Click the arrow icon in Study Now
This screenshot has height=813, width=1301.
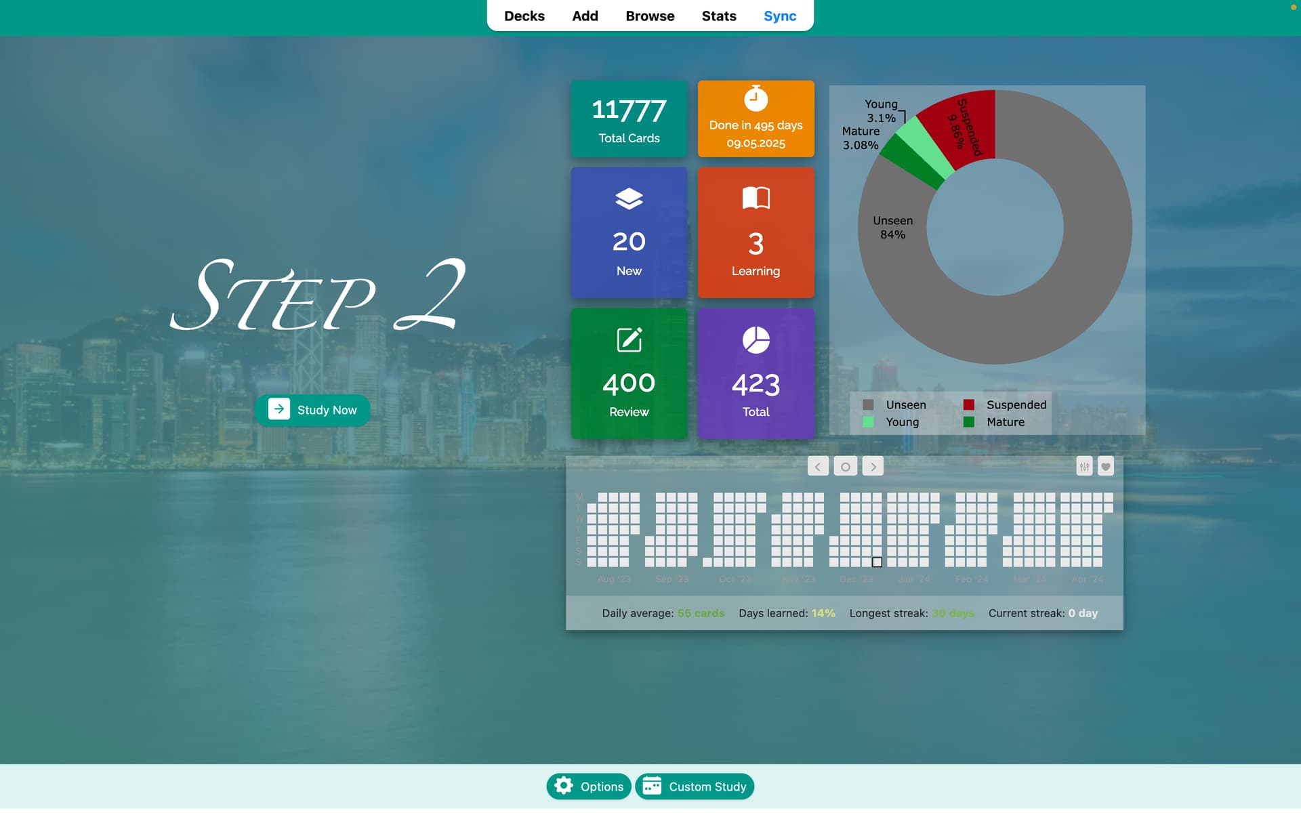(x=279, y=409)
